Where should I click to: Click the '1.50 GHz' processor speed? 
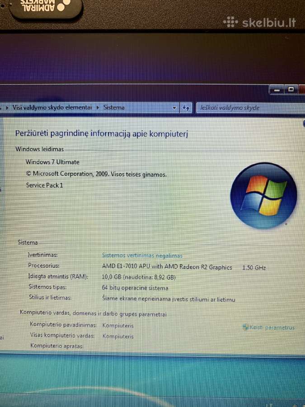click(254, 268)
